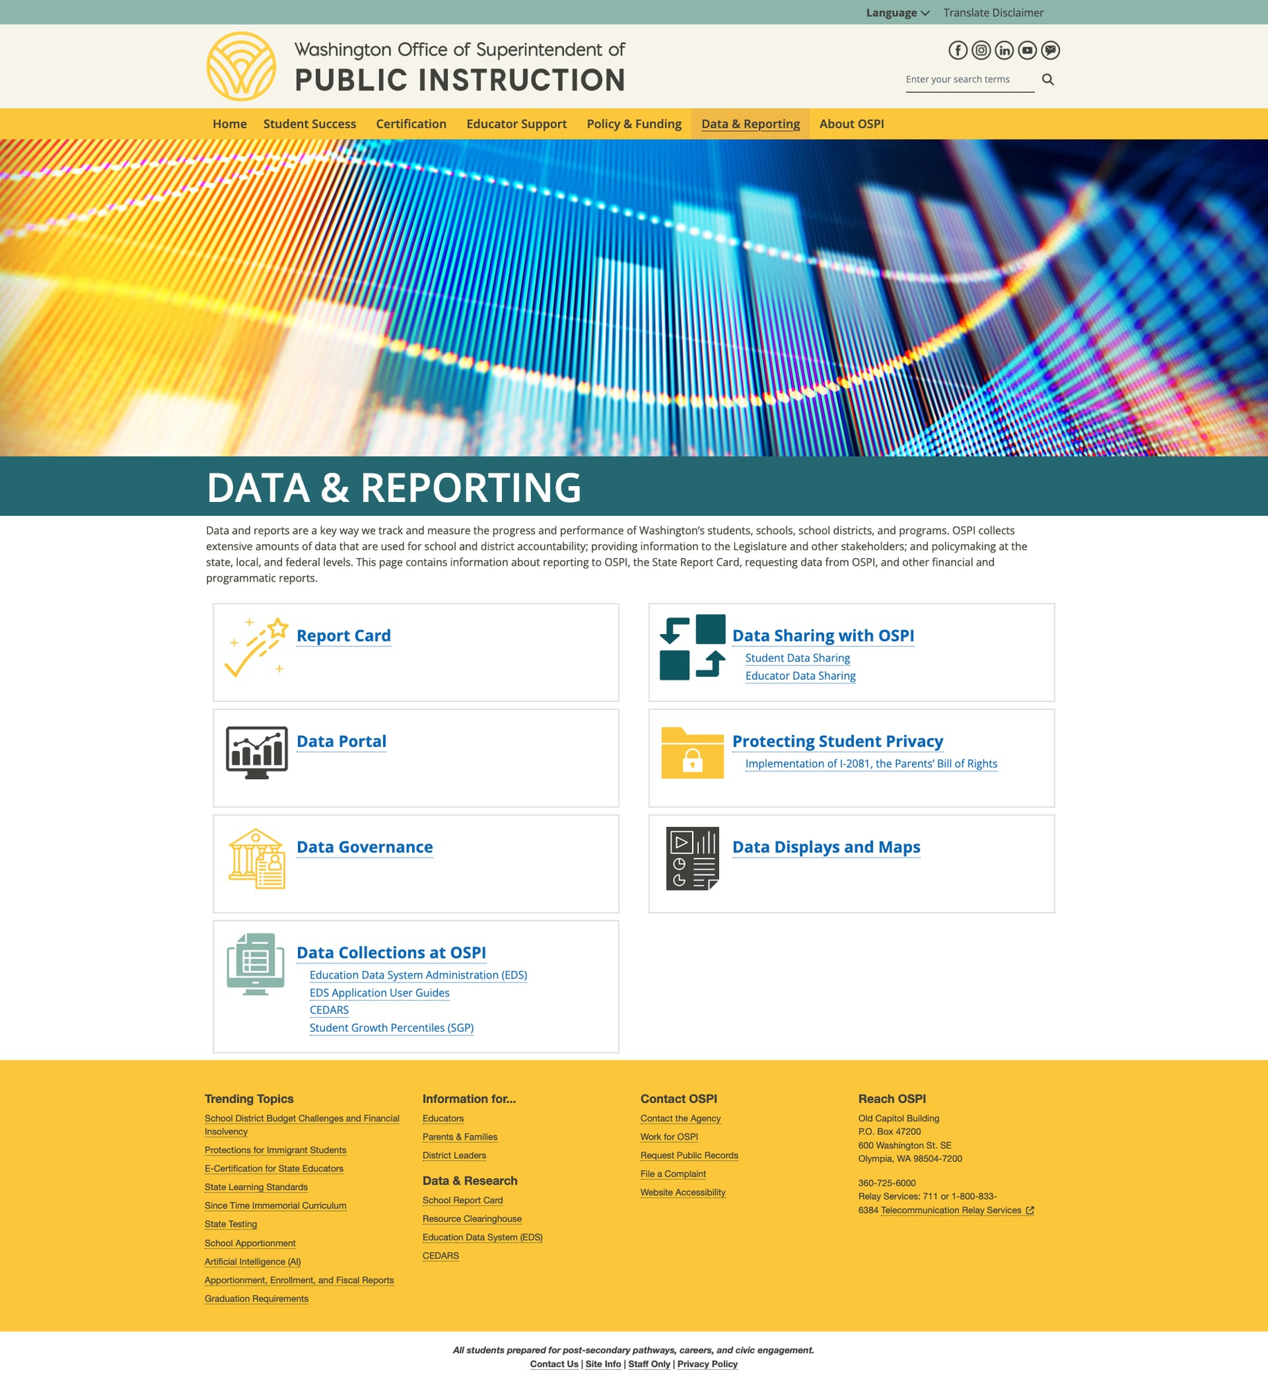Open the Educator Support menu
This screenshot has width=1268, height=1383.
[x=516, y=124]
